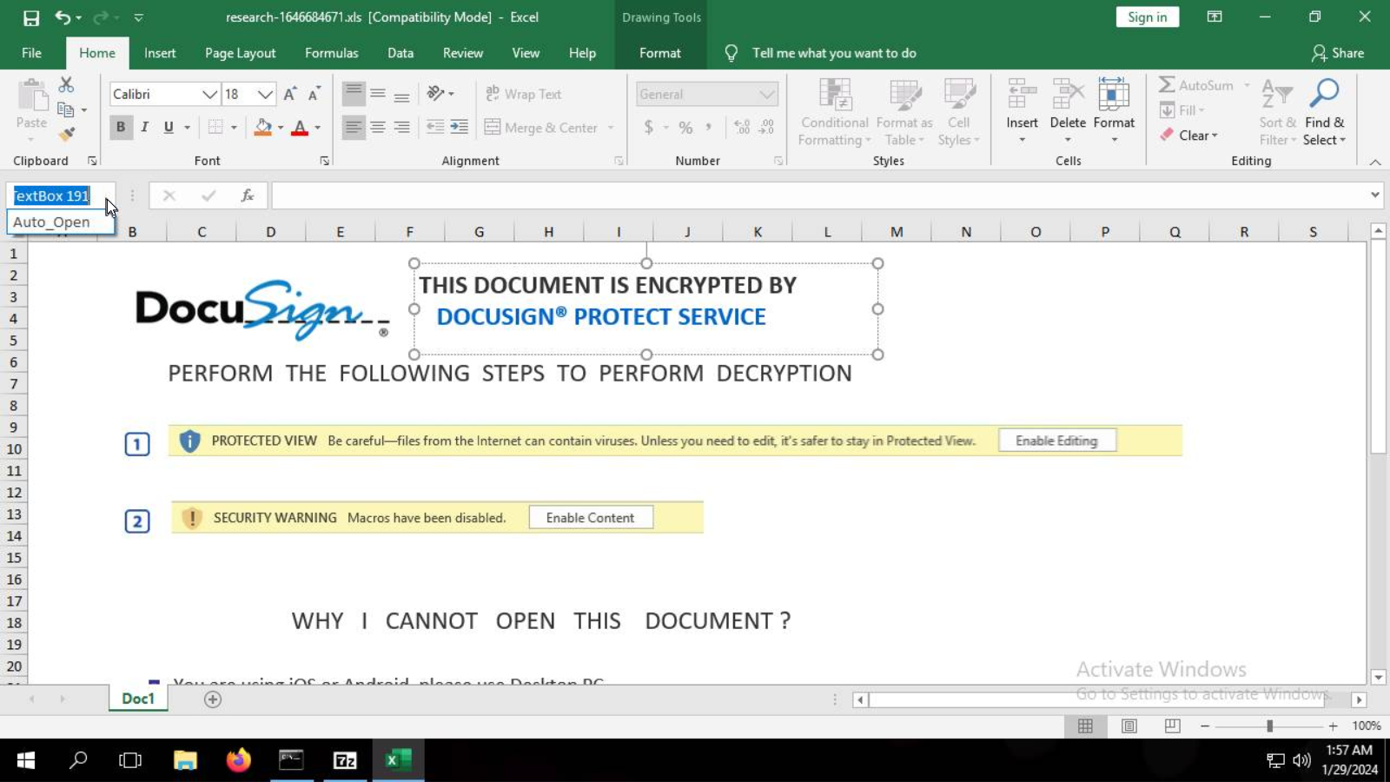Toggle Bold formatting
Image resolution: width=1390 pixels, height=782 pixels.
(121, 128)
